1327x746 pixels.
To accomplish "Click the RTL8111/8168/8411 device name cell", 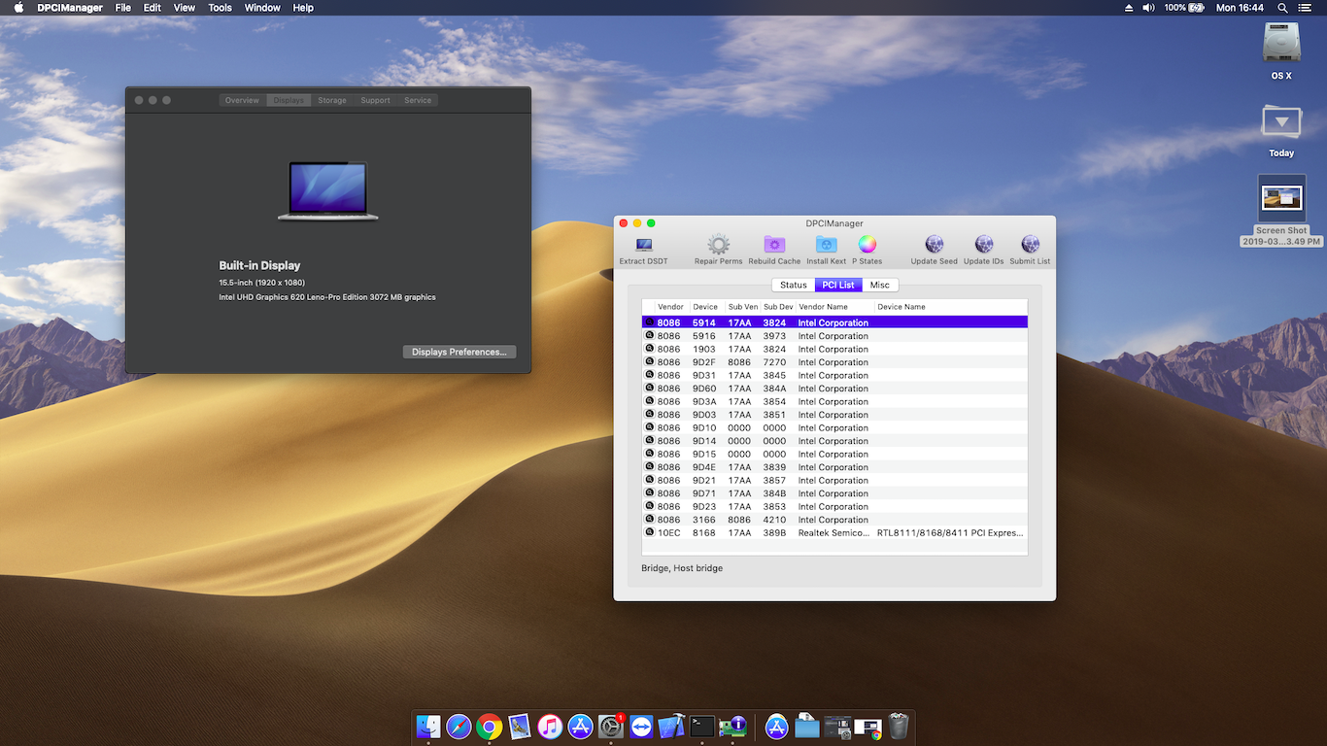I will tap(950, 532).
